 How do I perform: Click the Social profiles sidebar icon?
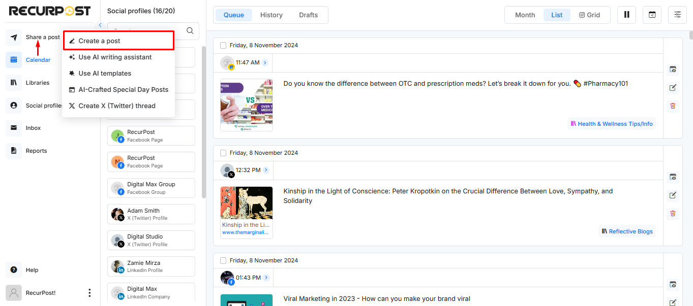point(14,106)
